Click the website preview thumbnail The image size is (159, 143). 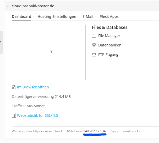pyautogui.click(x=49, y=52)
